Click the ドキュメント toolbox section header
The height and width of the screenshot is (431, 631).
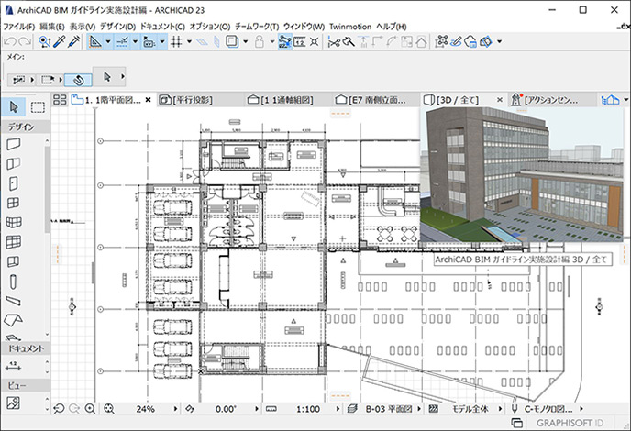[x=25, y=348]
